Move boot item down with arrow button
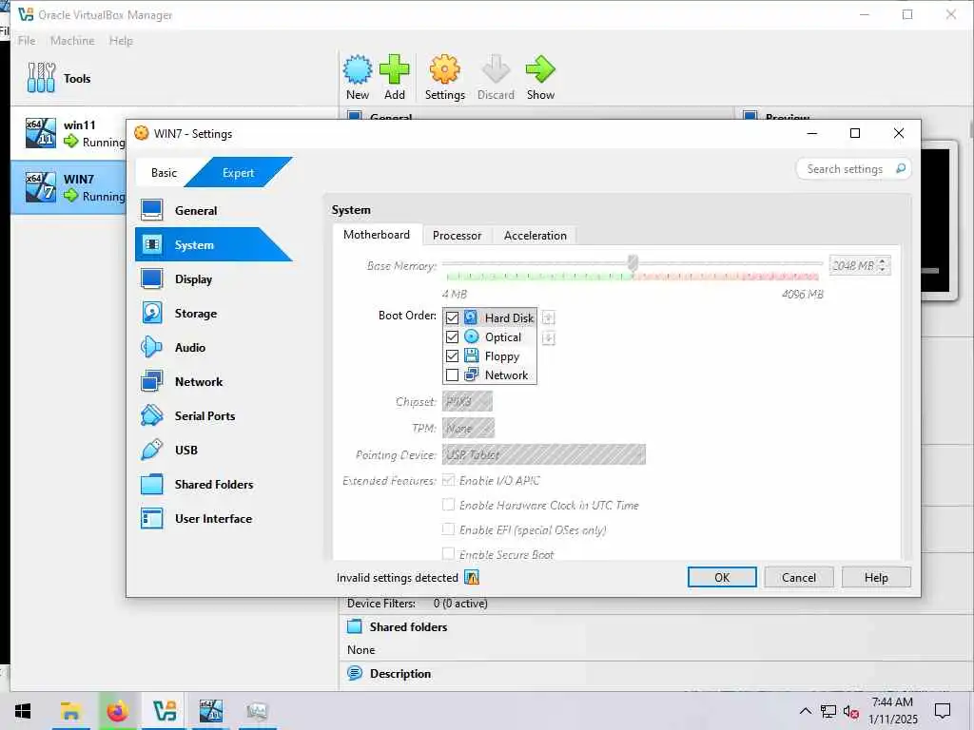Viewport: 974px width, 730px height. (548, 338)
